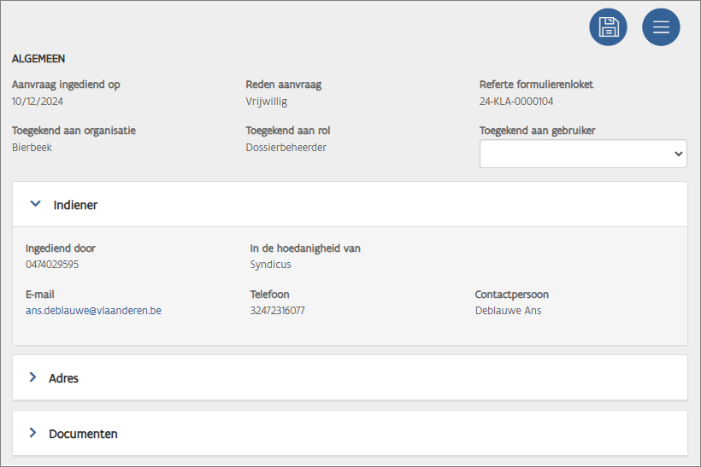Click the organisation name Bierbeek
Image resolution: width=701 pixels, height=467 pixels.
click(x=32, y=148)
